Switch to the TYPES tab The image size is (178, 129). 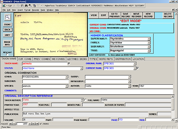(93, 59)
